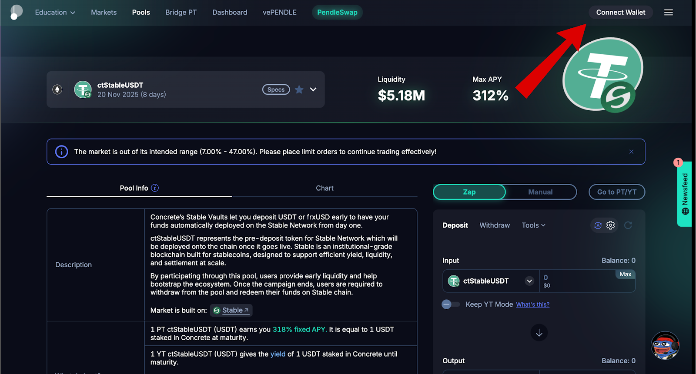696x374 pixels.
Task: Open the Dashboard page
Action: tap(230, 13)
